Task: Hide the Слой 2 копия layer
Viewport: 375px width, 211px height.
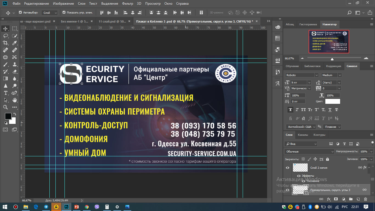Action: click(287, 168)
